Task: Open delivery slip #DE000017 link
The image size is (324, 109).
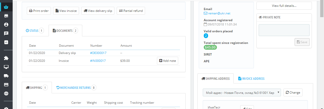Action: [x=98, y=53]
